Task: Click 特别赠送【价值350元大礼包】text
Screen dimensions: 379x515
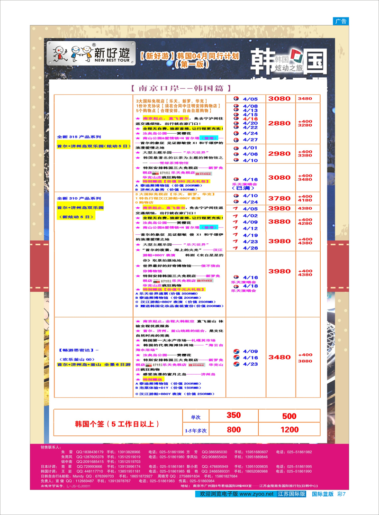Action: pyautogui.click(x=176, y=181)
